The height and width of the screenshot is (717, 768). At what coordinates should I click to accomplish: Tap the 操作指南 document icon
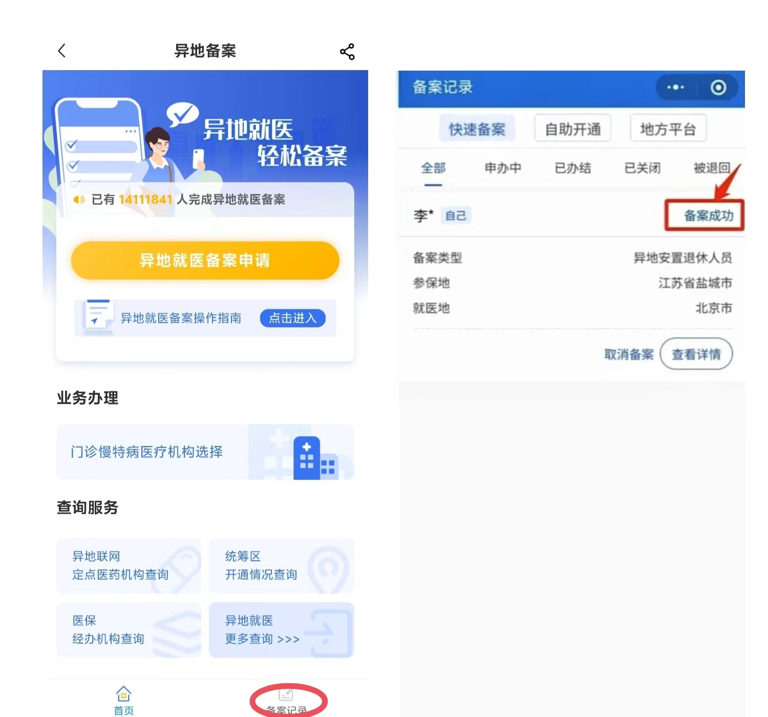[98, 316]
